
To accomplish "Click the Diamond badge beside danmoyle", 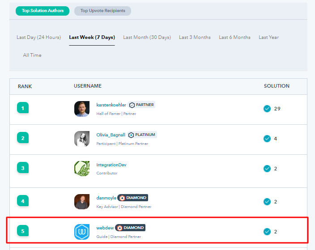I will [x=132, y=198].
